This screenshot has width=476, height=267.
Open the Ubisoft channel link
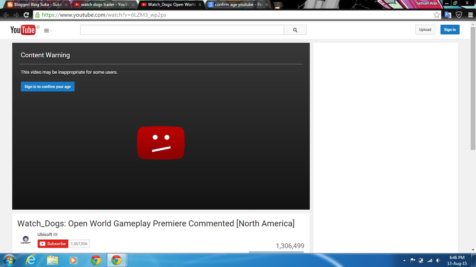point(45,235)
